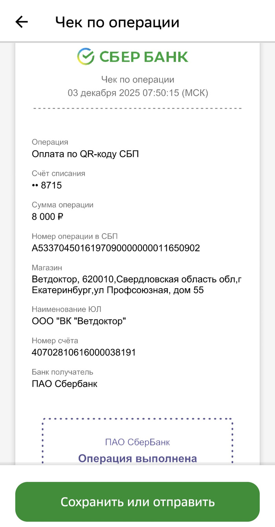The image size is (275, 527).
Task: Tap the back arrow icon
Action: coord(22,22)
